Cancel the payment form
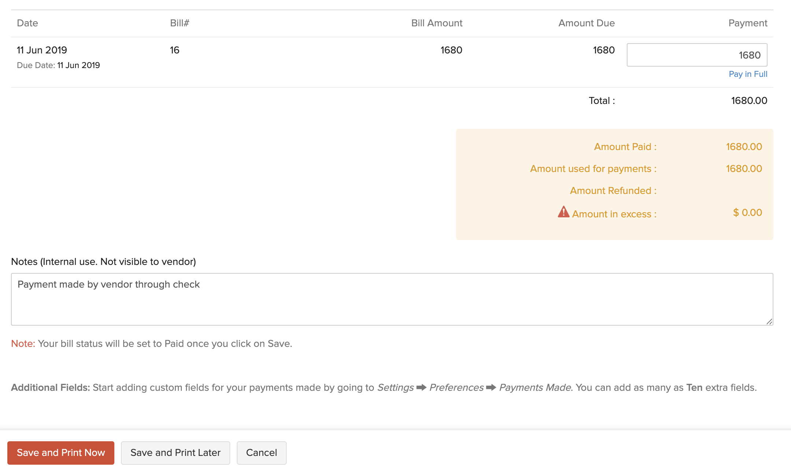Screen dimensions: 791x472 (x=261, y=453)
